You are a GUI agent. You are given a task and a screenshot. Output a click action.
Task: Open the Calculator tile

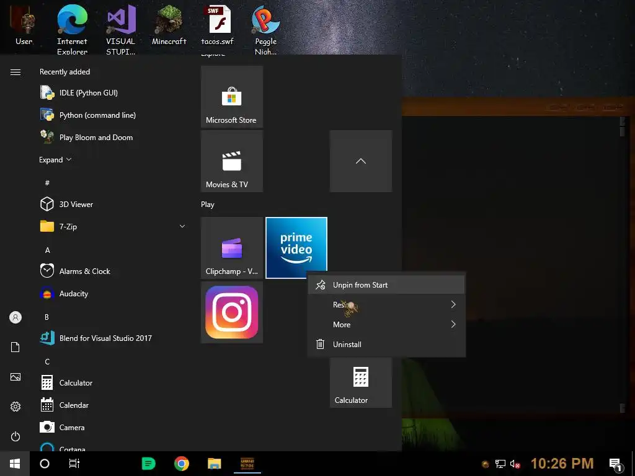click(361, 382)
